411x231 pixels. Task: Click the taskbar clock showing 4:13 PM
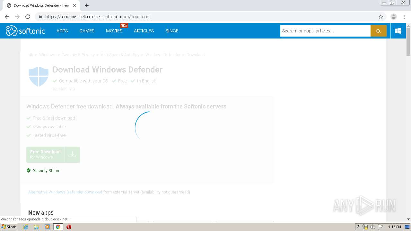point(394,227)
